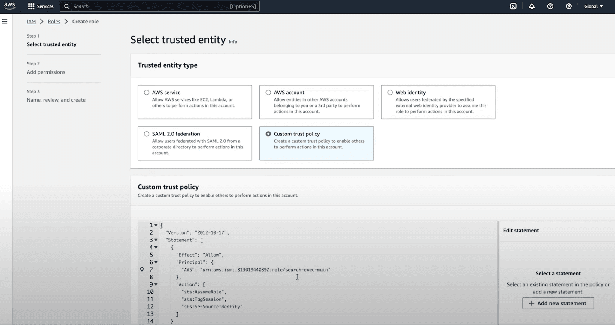The image size is (615, 325).
Task: Click the Add new statement button
Action: click(558, 303)
